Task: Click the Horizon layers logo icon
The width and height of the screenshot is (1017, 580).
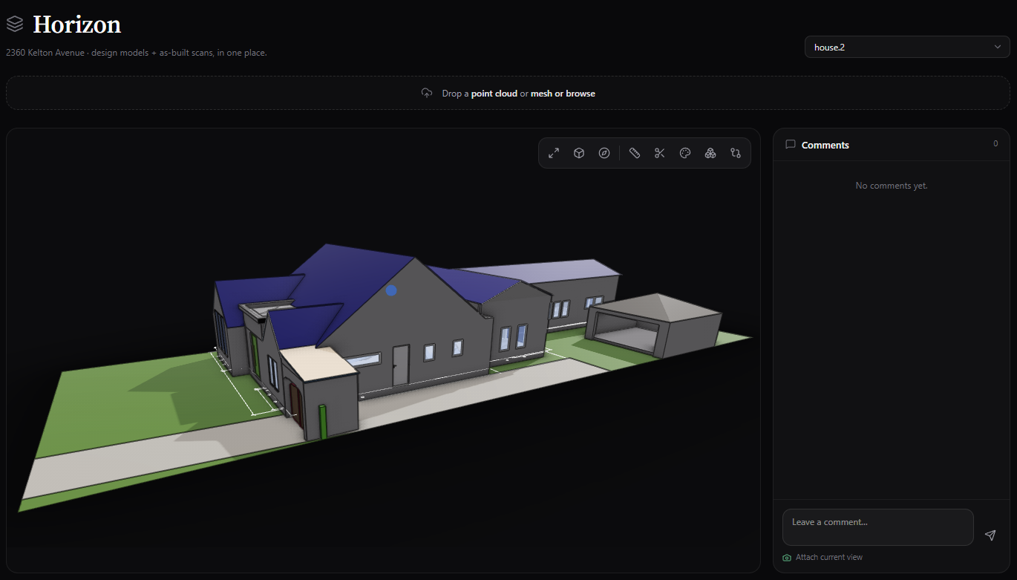Action: pos(15,25)
